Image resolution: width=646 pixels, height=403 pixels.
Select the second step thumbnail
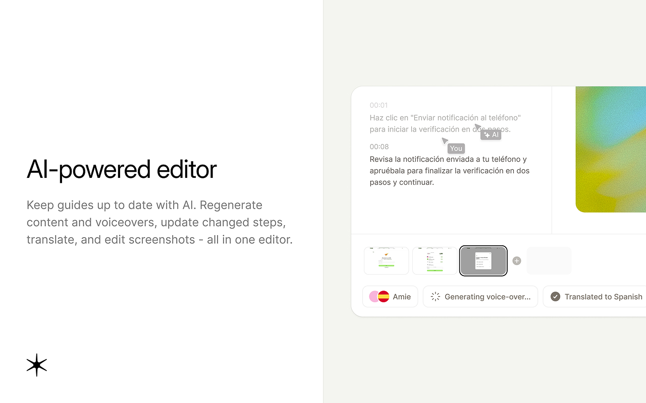[x=435, y=261]
